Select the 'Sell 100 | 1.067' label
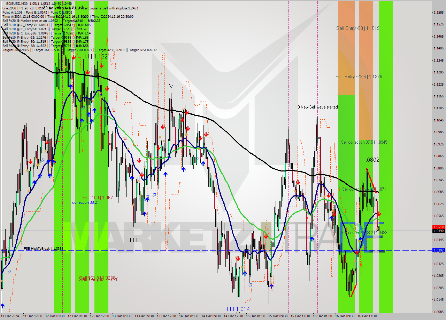This screenshot has width=446, height=320. pyautogui.click(x=98, y=198)
